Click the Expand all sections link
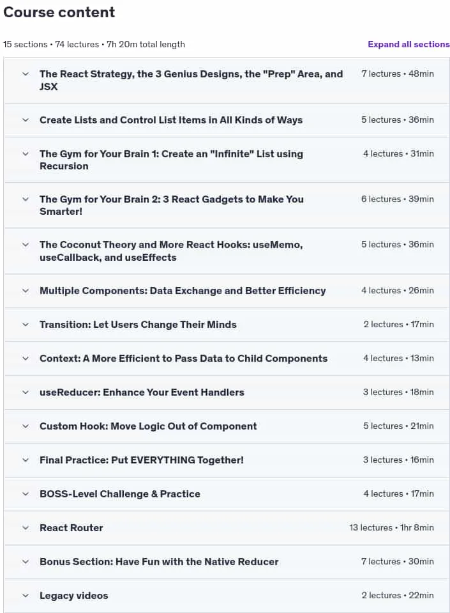 pyautogui.click(x=409, y=44)
